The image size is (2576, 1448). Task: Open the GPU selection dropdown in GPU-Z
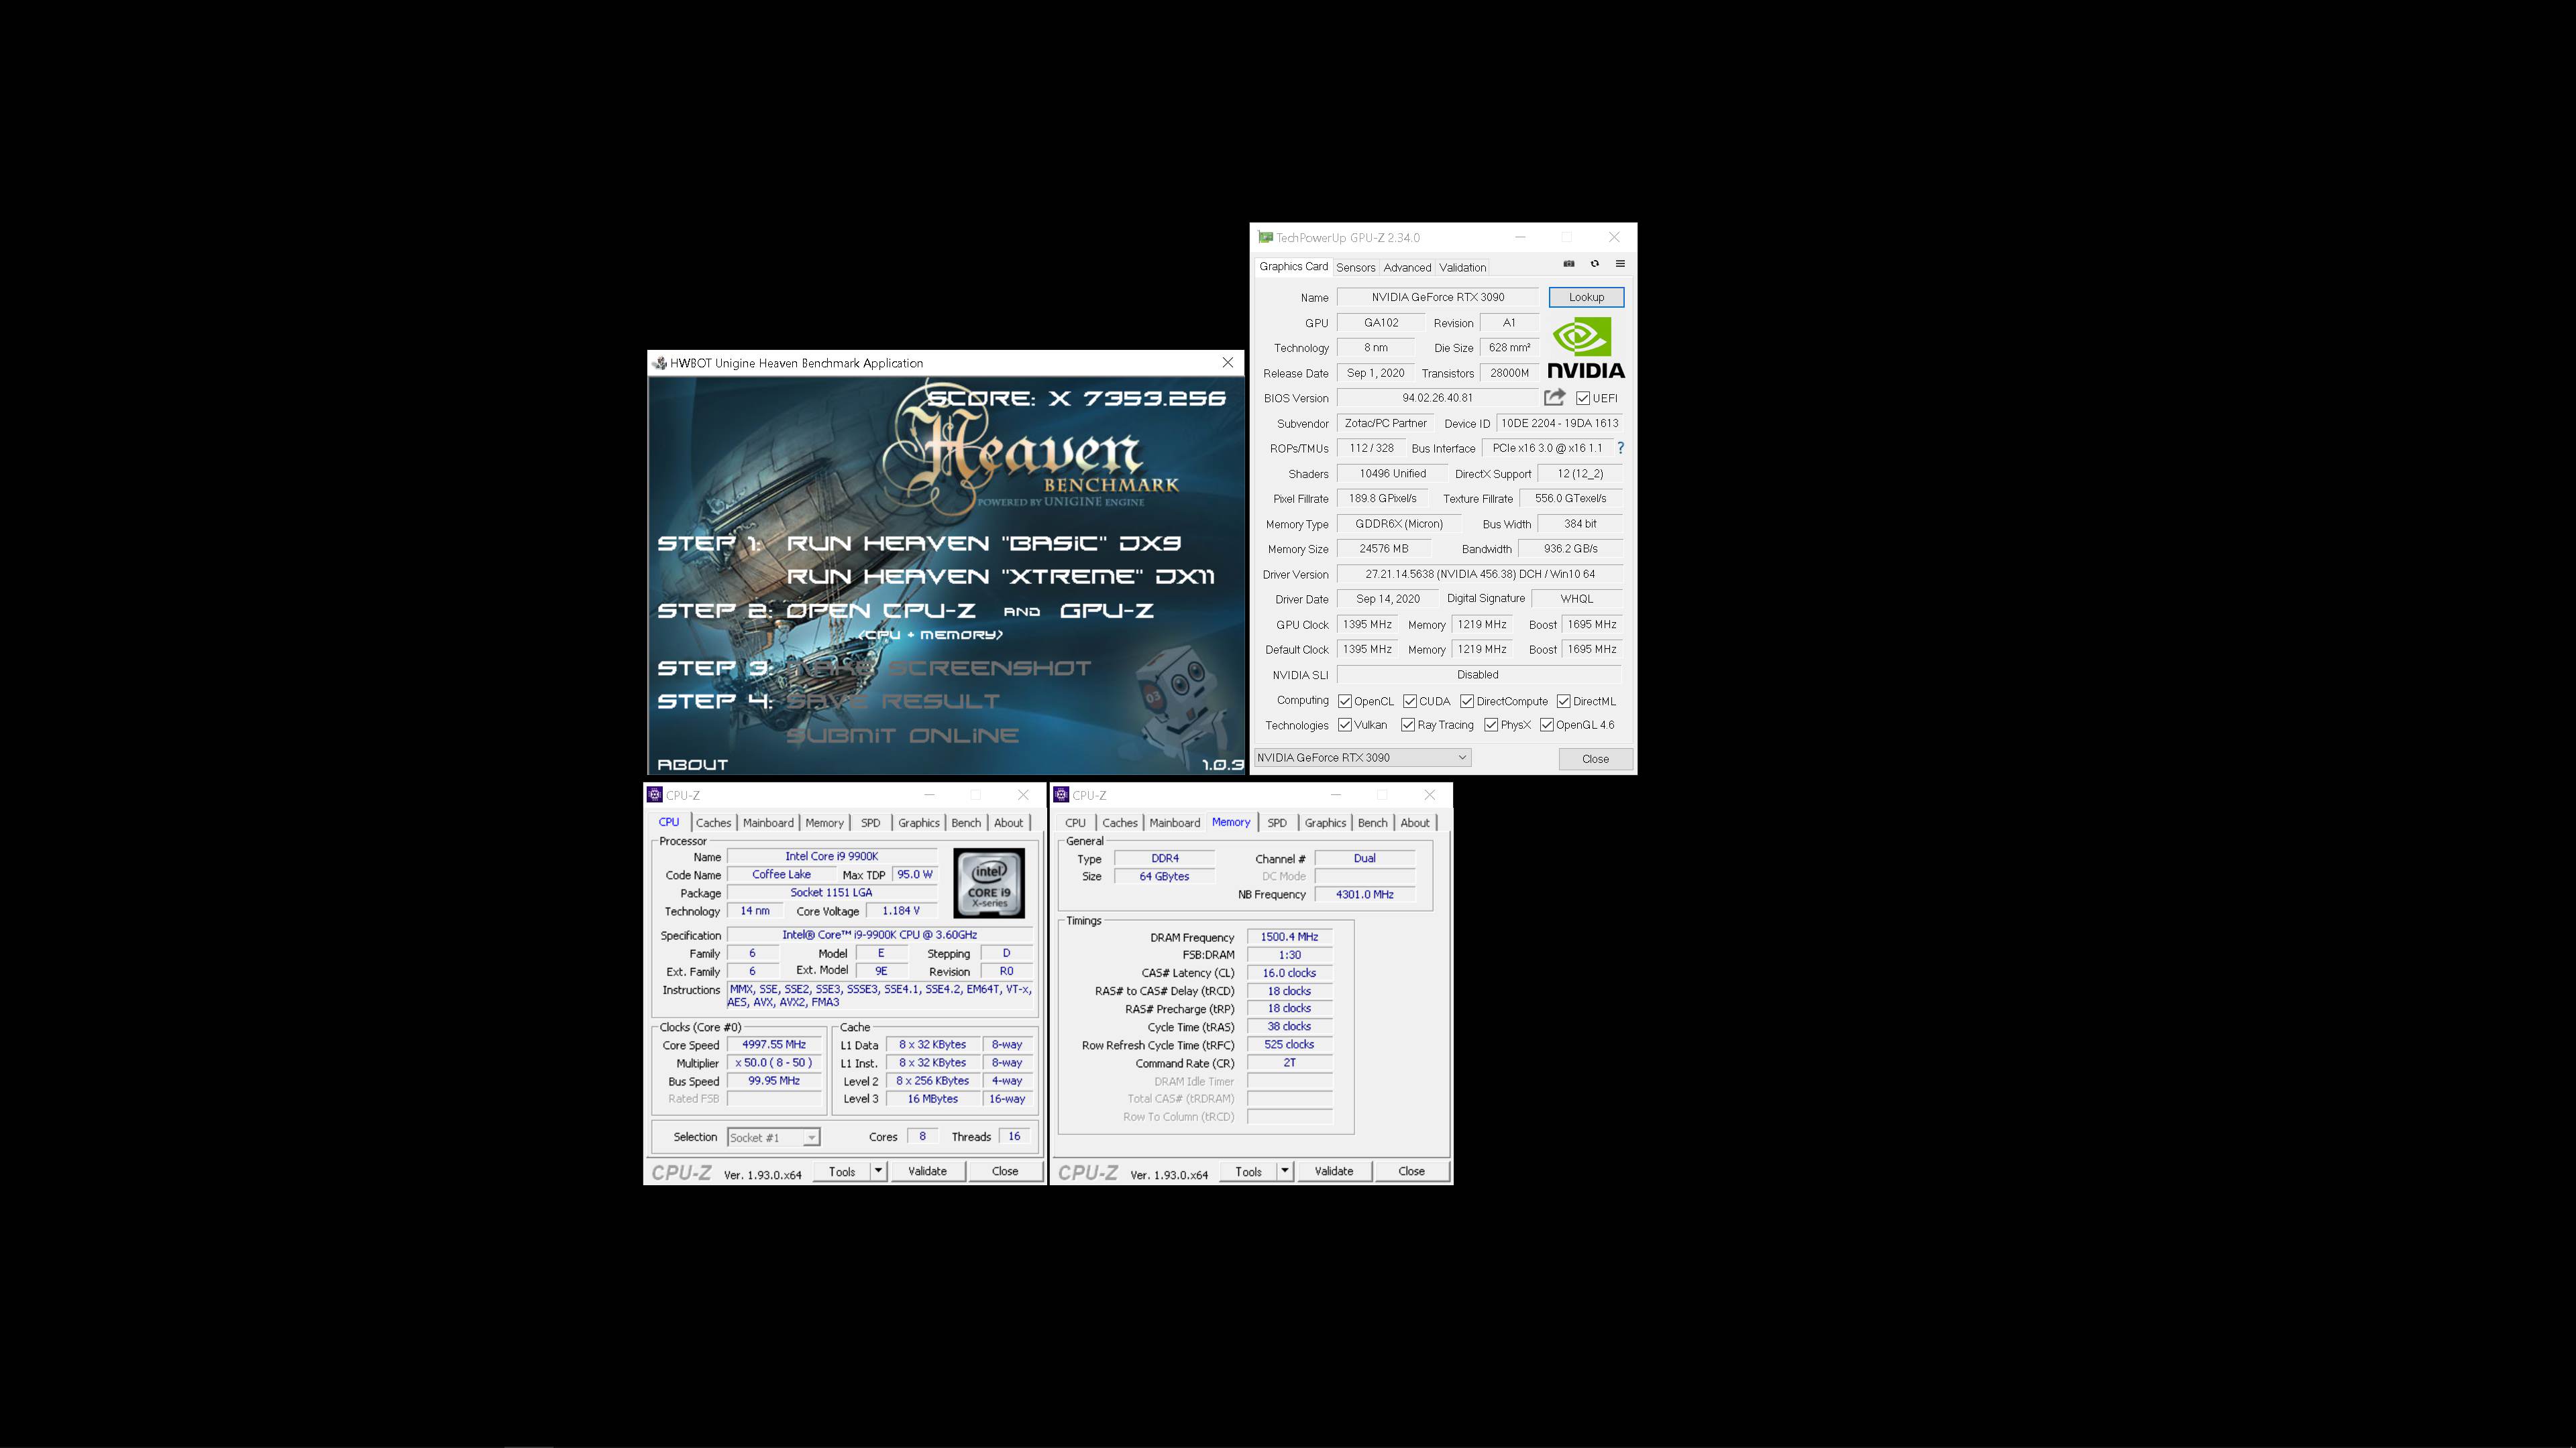pos(1362,758)
